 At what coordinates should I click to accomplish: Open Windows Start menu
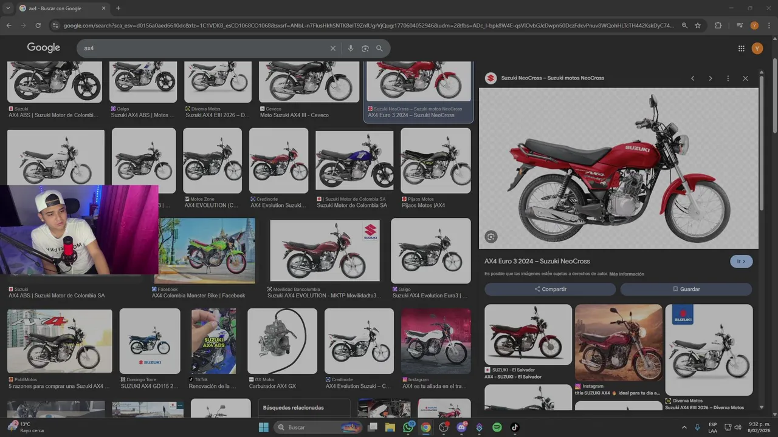[x=263, y=427]
